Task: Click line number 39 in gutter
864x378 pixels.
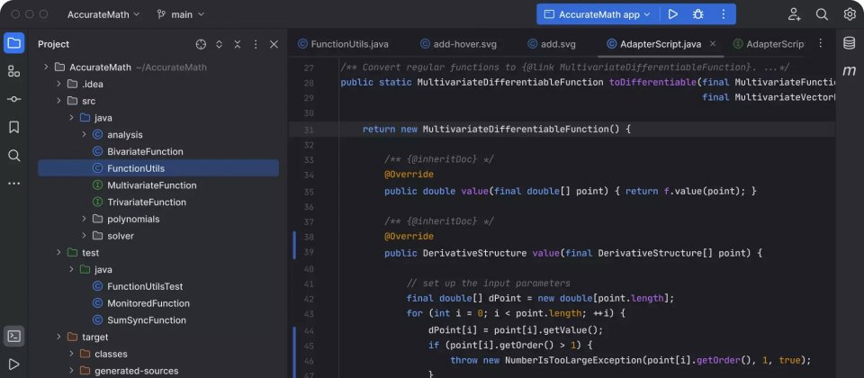Action: coord(308,253)
